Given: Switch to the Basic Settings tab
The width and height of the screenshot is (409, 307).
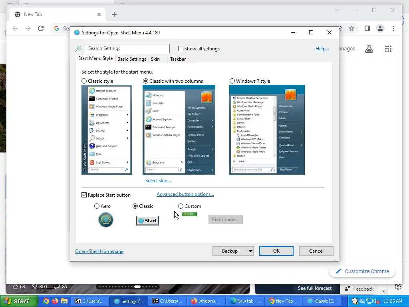Looking at the screenshot, I should [132, 59].
